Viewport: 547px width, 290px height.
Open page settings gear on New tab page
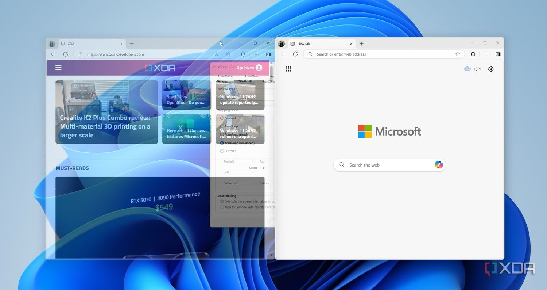[x=491, y=69]
